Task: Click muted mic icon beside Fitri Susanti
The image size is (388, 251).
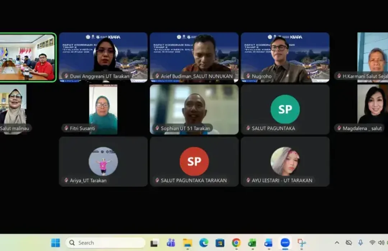Action: tap(66, 128)
